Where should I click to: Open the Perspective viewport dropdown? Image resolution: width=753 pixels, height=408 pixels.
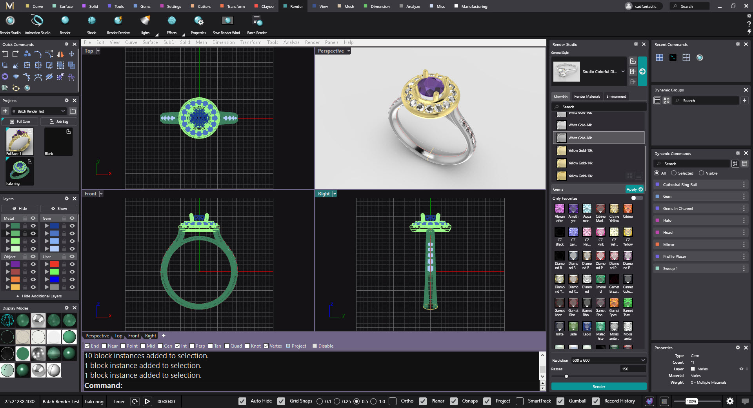[x=348, y=51]
